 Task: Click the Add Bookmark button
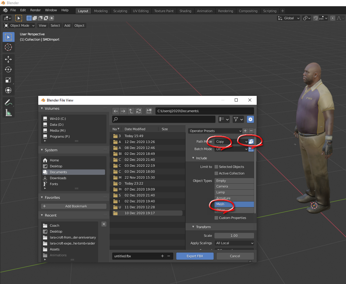click(74, 206)
